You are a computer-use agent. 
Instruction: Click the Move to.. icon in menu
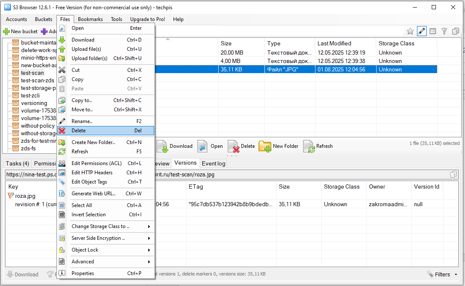click(62, 110)
